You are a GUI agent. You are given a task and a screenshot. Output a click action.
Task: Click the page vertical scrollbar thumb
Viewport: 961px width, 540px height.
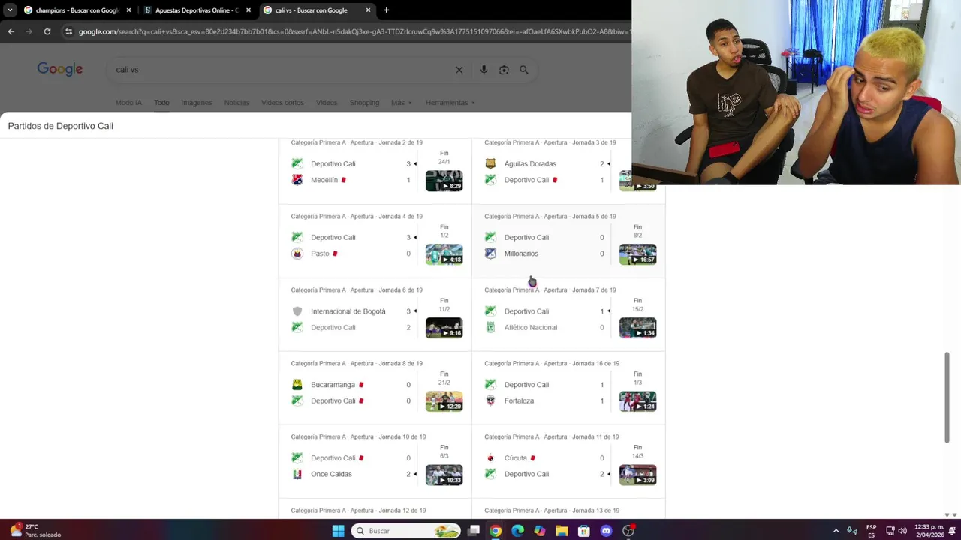(947, 397)
